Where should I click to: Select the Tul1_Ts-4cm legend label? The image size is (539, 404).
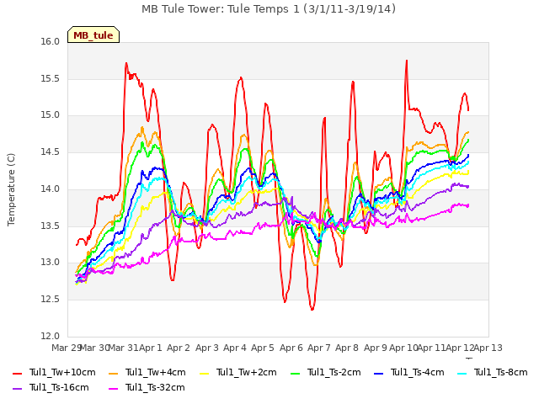(418, 372)
